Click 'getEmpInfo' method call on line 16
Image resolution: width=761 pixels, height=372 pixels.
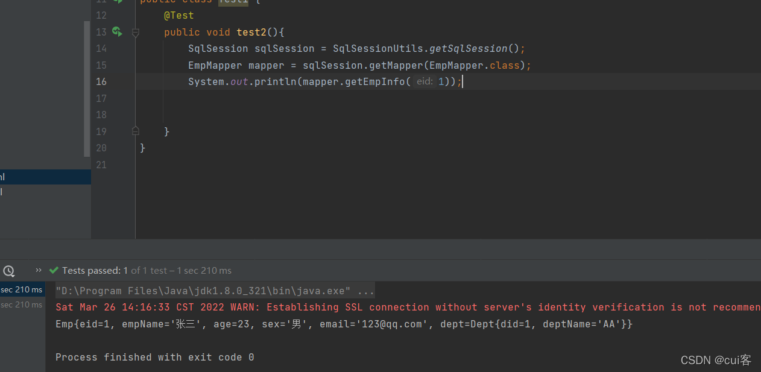click(x=374, y=81)
